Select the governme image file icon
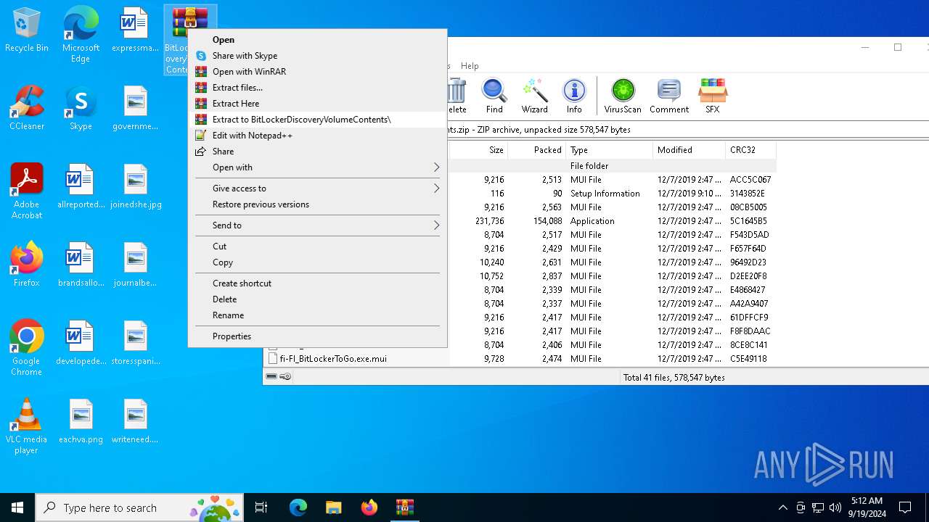 click(x=135, y=109)
